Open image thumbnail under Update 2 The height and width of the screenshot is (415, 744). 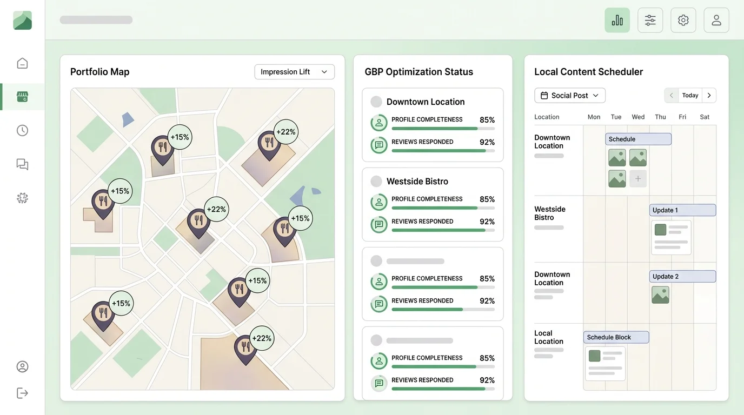click(x=660, y=294)
